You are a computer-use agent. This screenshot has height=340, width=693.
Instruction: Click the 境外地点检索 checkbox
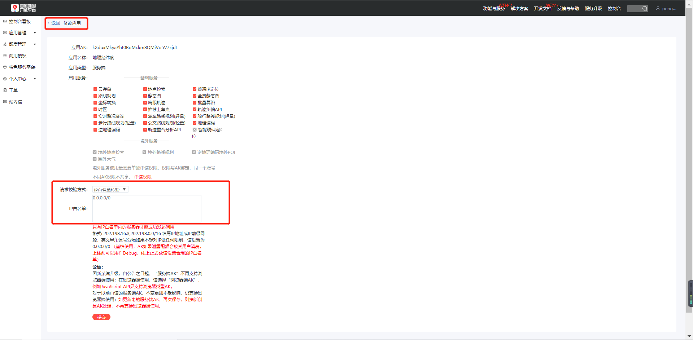click(95, 152)
